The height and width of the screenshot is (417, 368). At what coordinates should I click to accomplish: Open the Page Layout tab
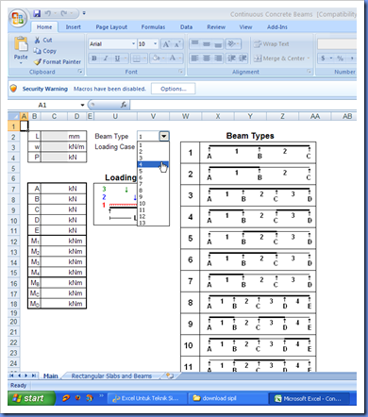[x=111, y=27]
